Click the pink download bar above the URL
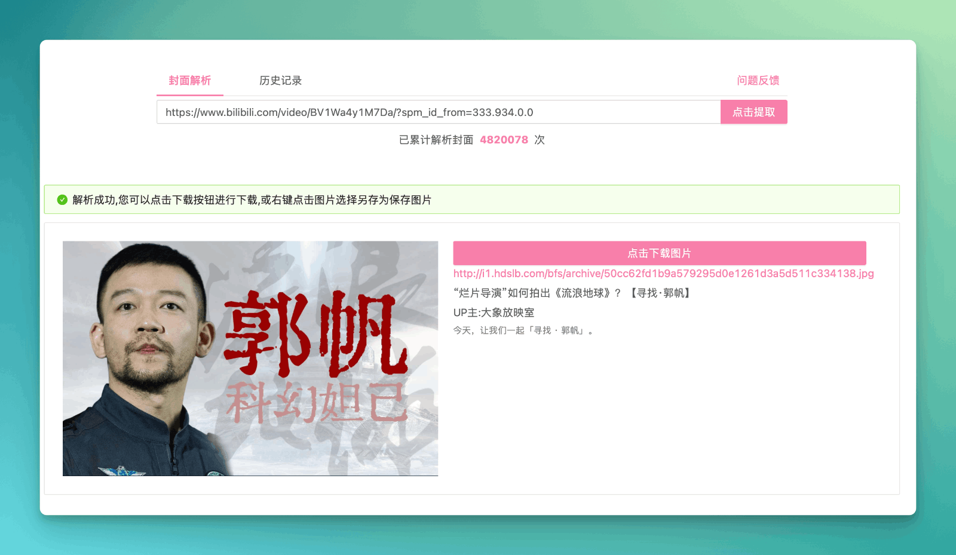Viewport: 956px width, 555px height. [659, 253]
